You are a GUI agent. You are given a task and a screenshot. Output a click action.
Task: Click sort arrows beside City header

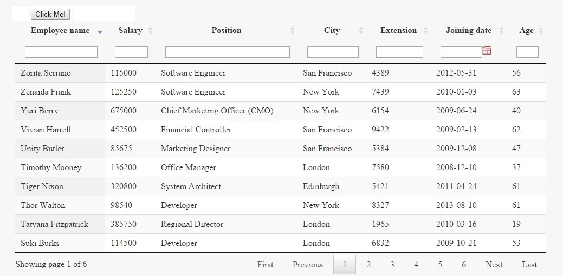coord(361,31)
